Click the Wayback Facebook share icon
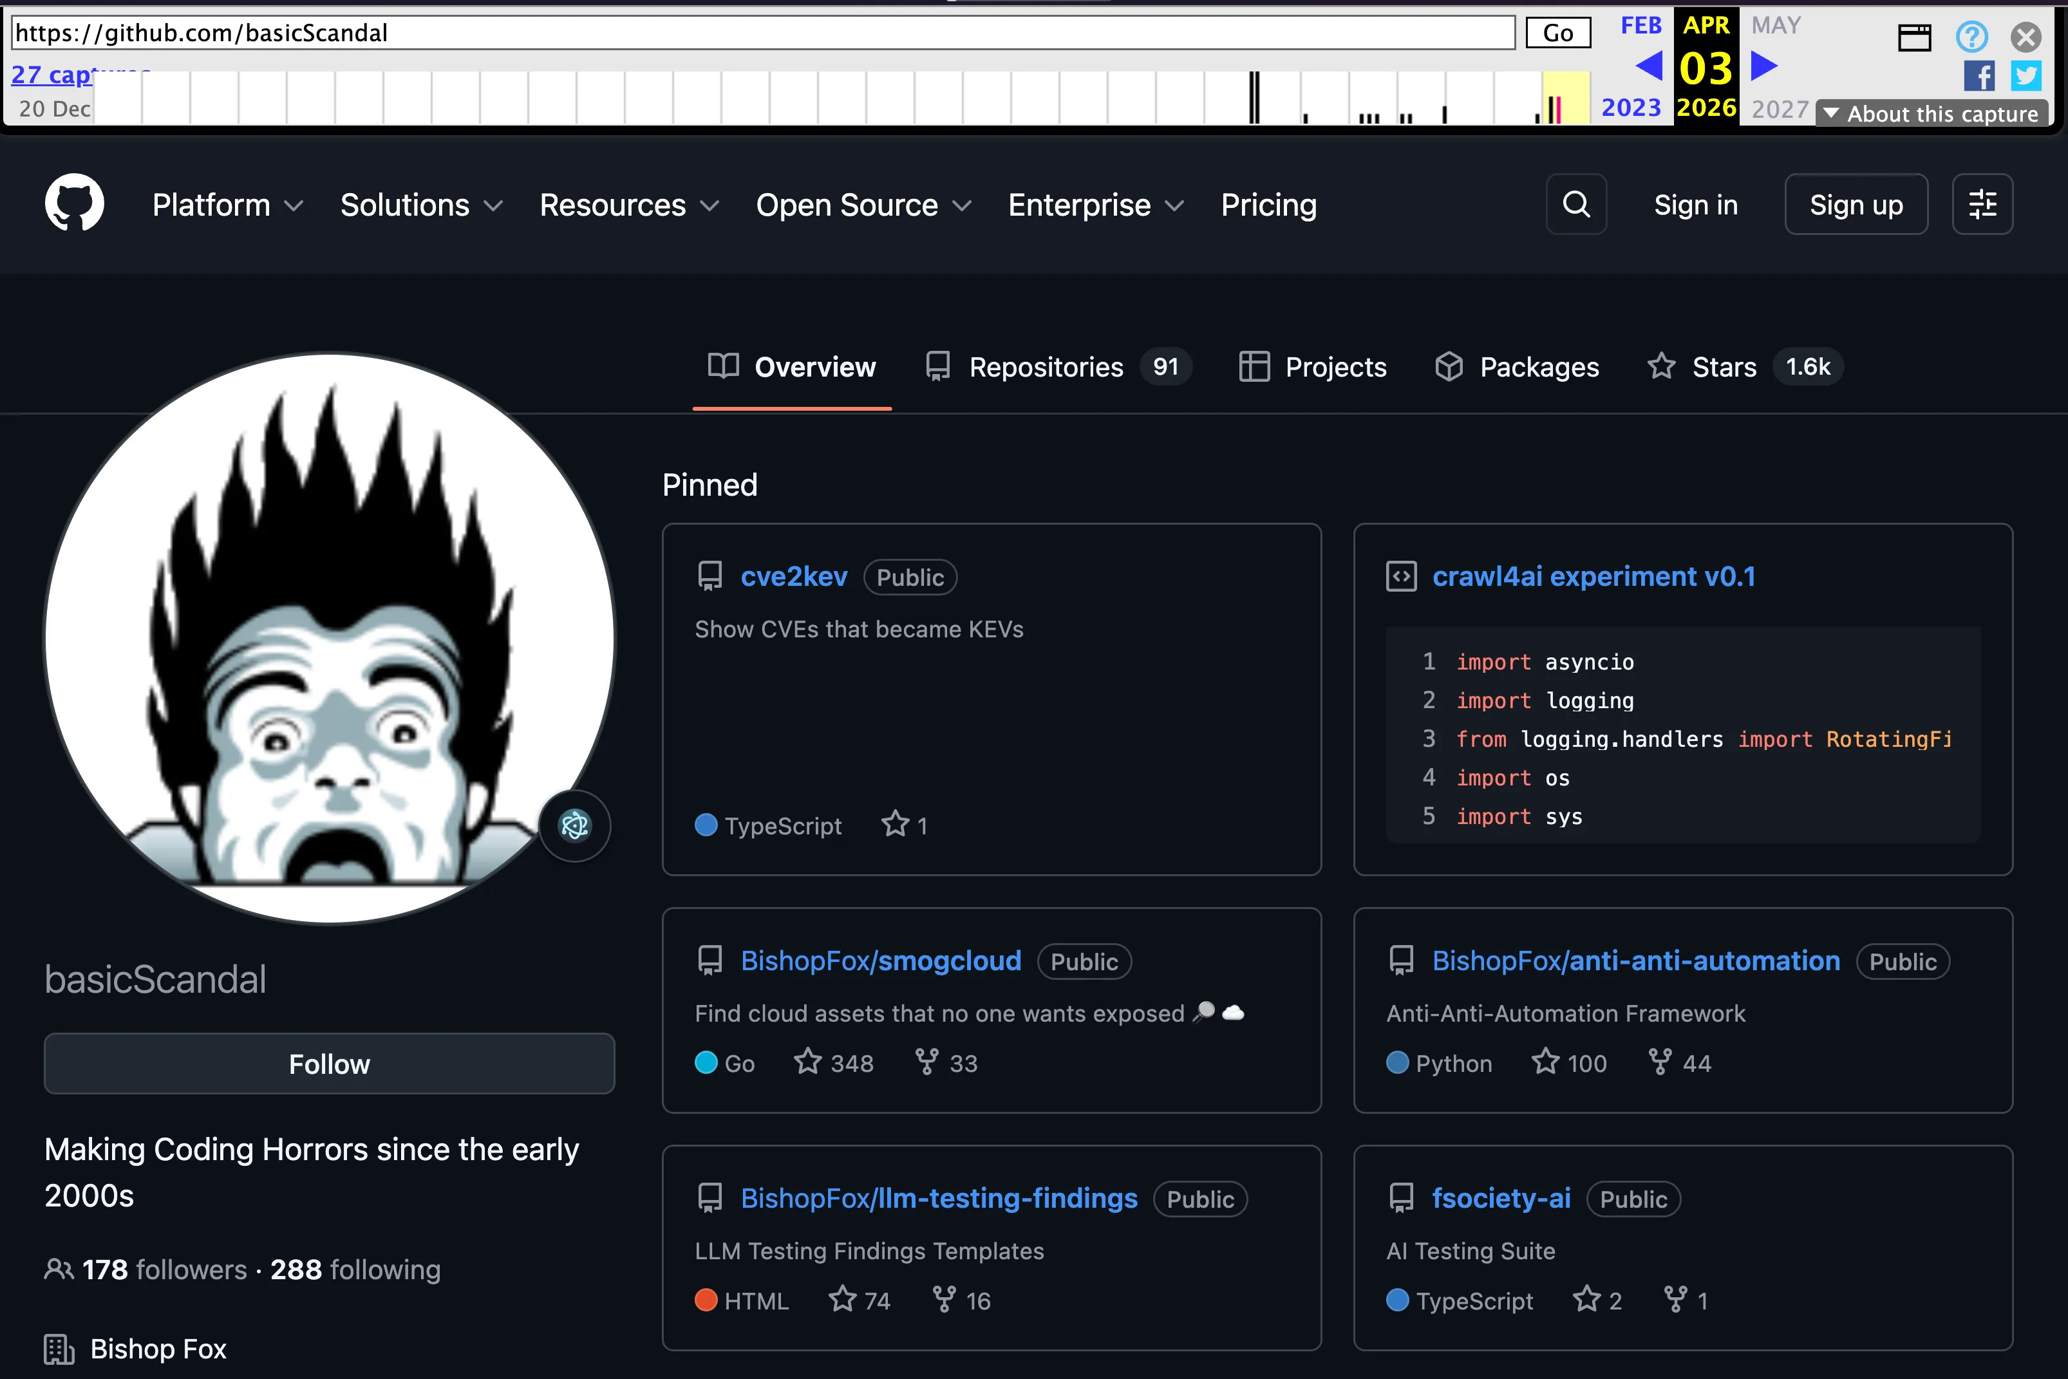2068x1379 pixels. pos(1979,77)
